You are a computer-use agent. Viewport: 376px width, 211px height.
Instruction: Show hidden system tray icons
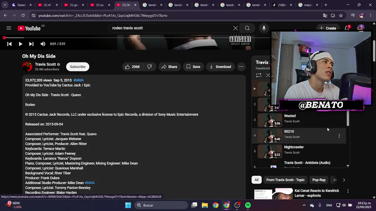pyautogui.click(x=304, y=205)
